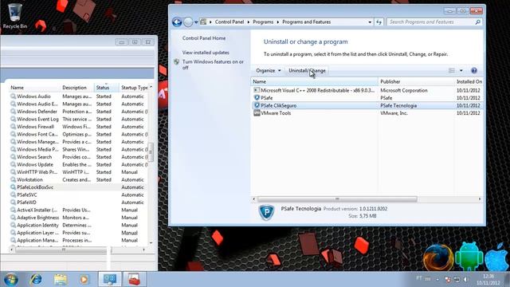Select the Microsoft Visual C++ icon in the list

click(257, 90)
